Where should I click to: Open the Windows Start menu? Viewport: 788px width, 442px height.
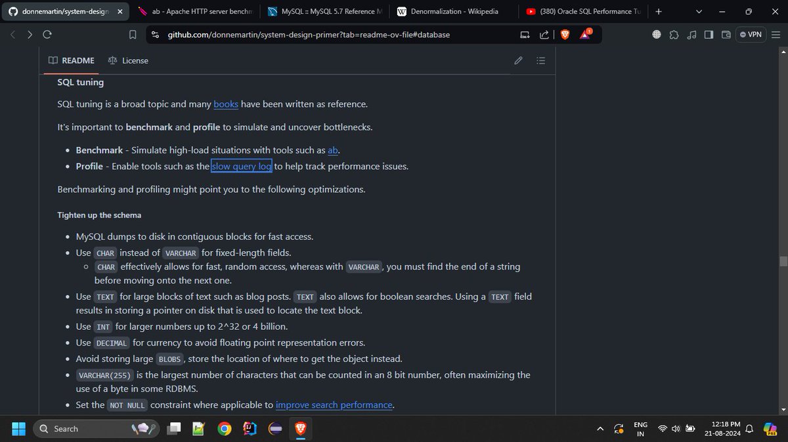coord(18,428)
